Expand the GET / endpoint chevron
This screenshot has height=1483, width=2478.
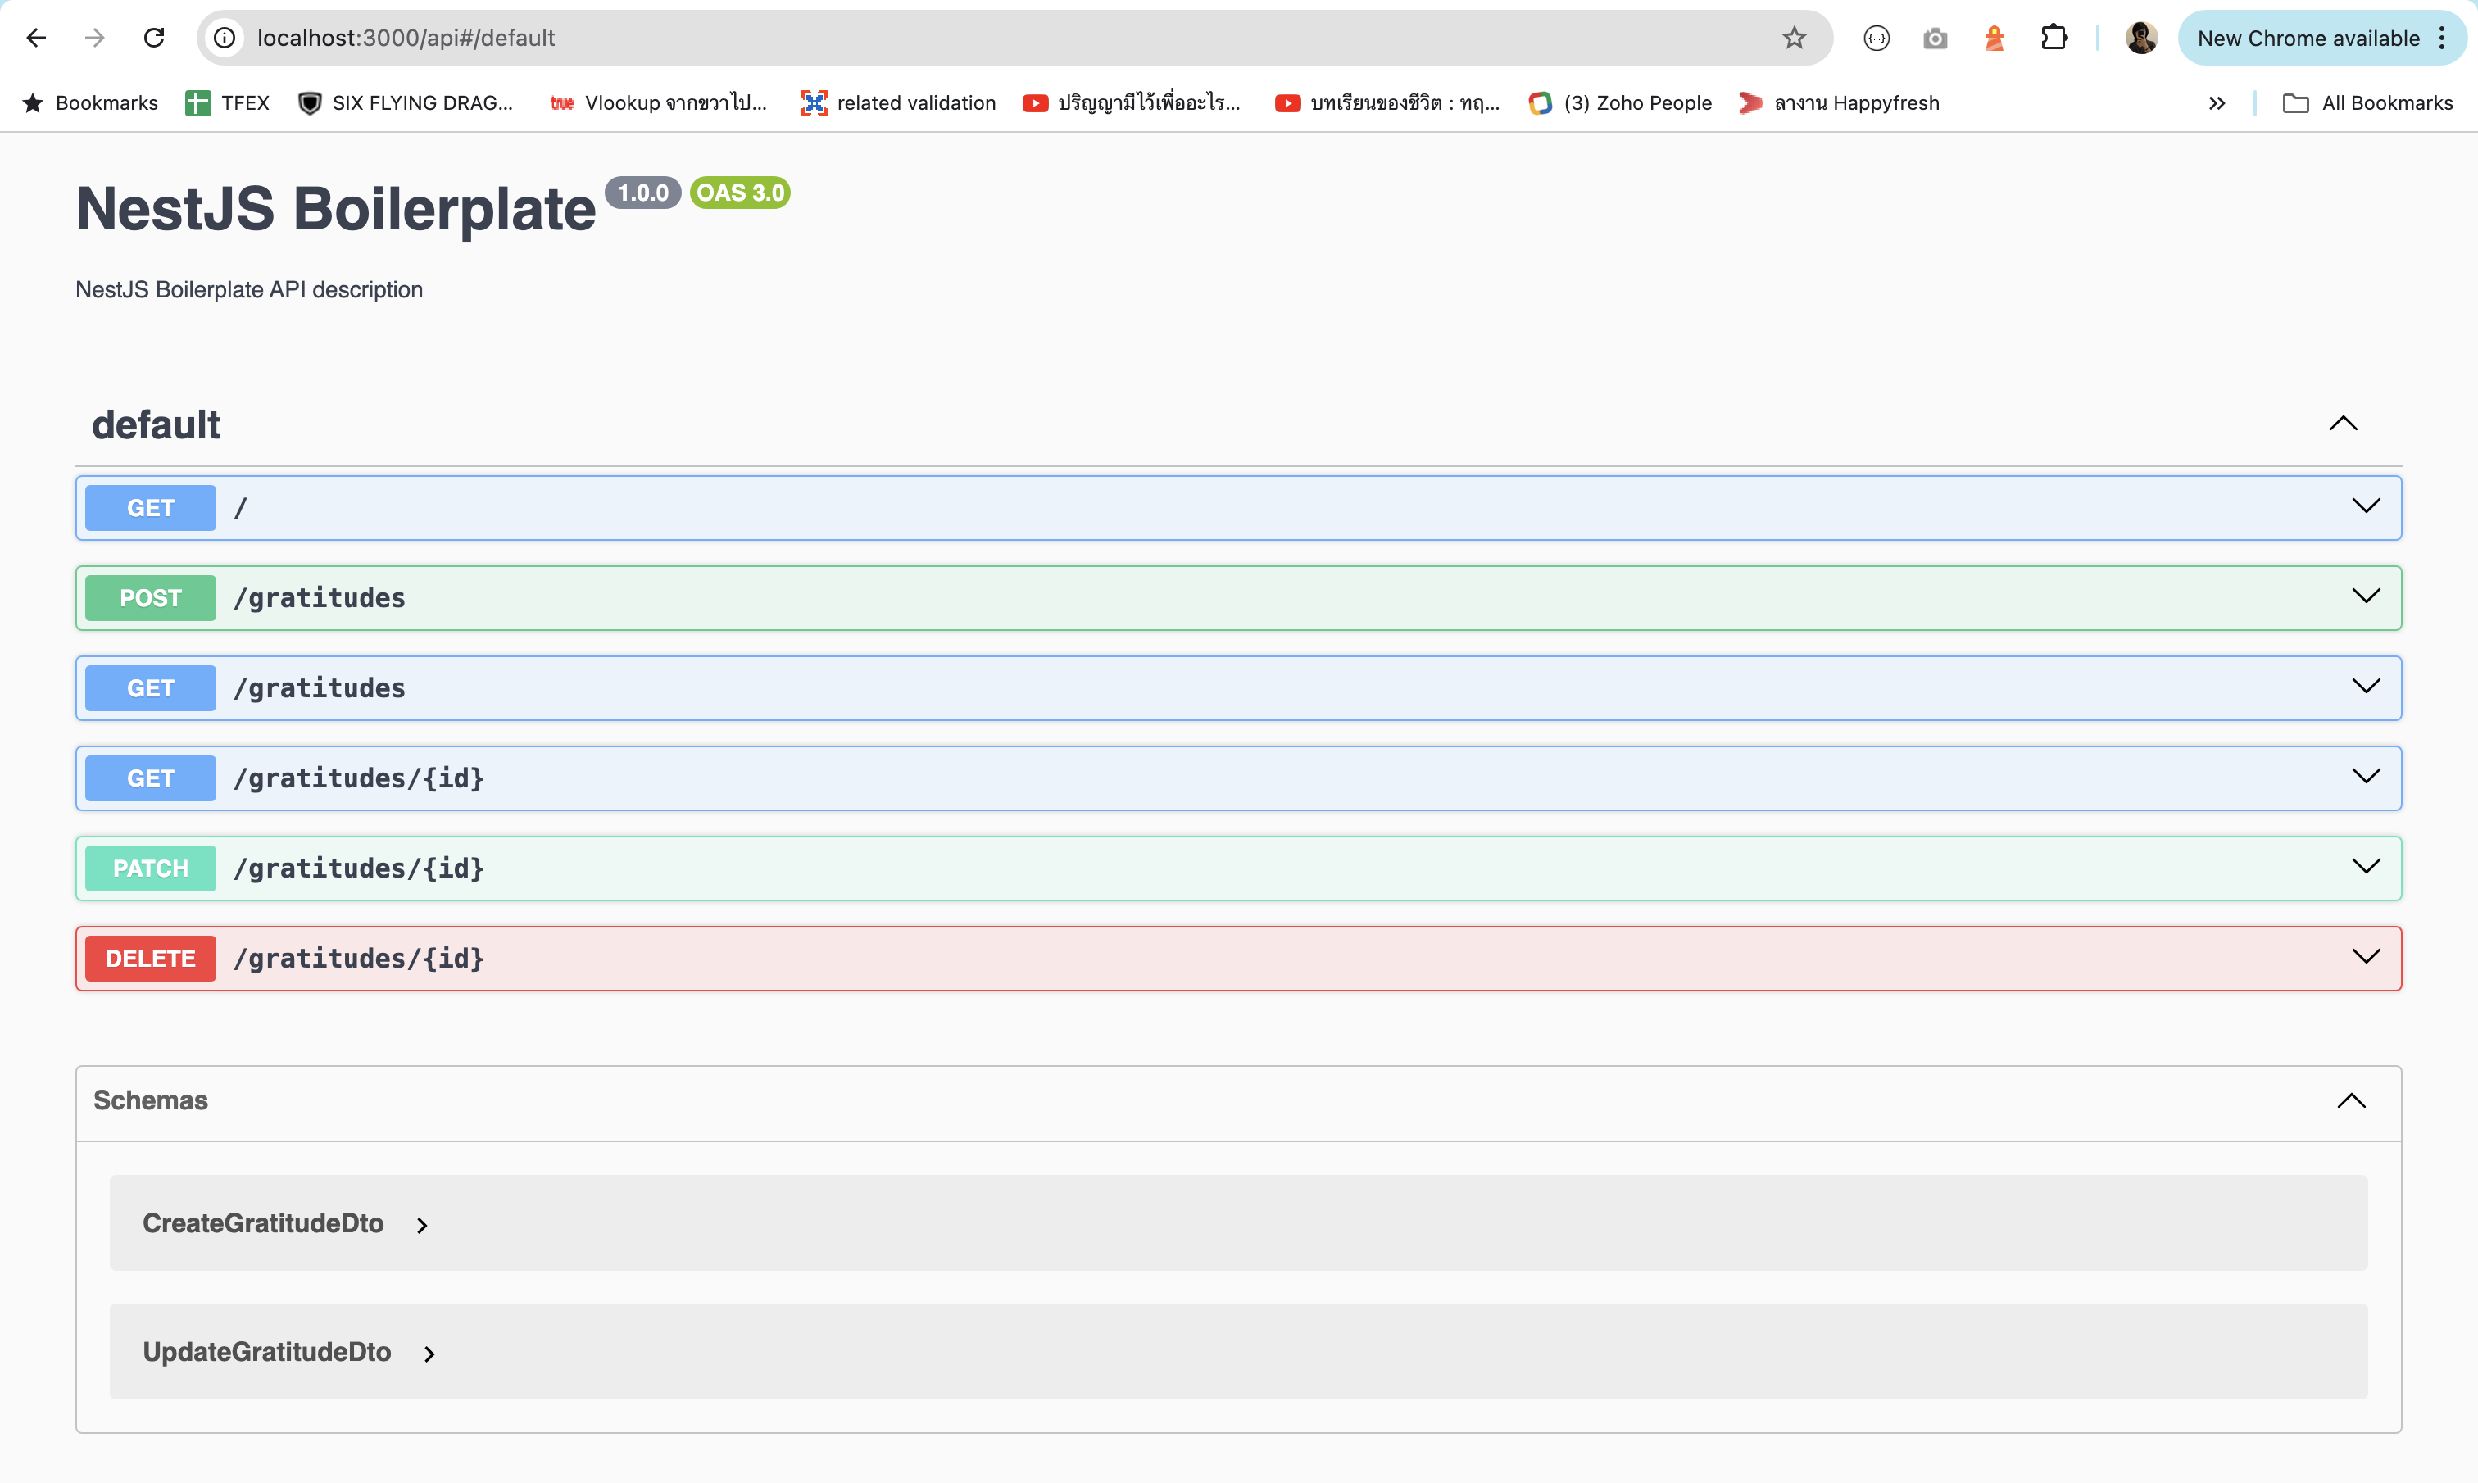[2366, 506]
